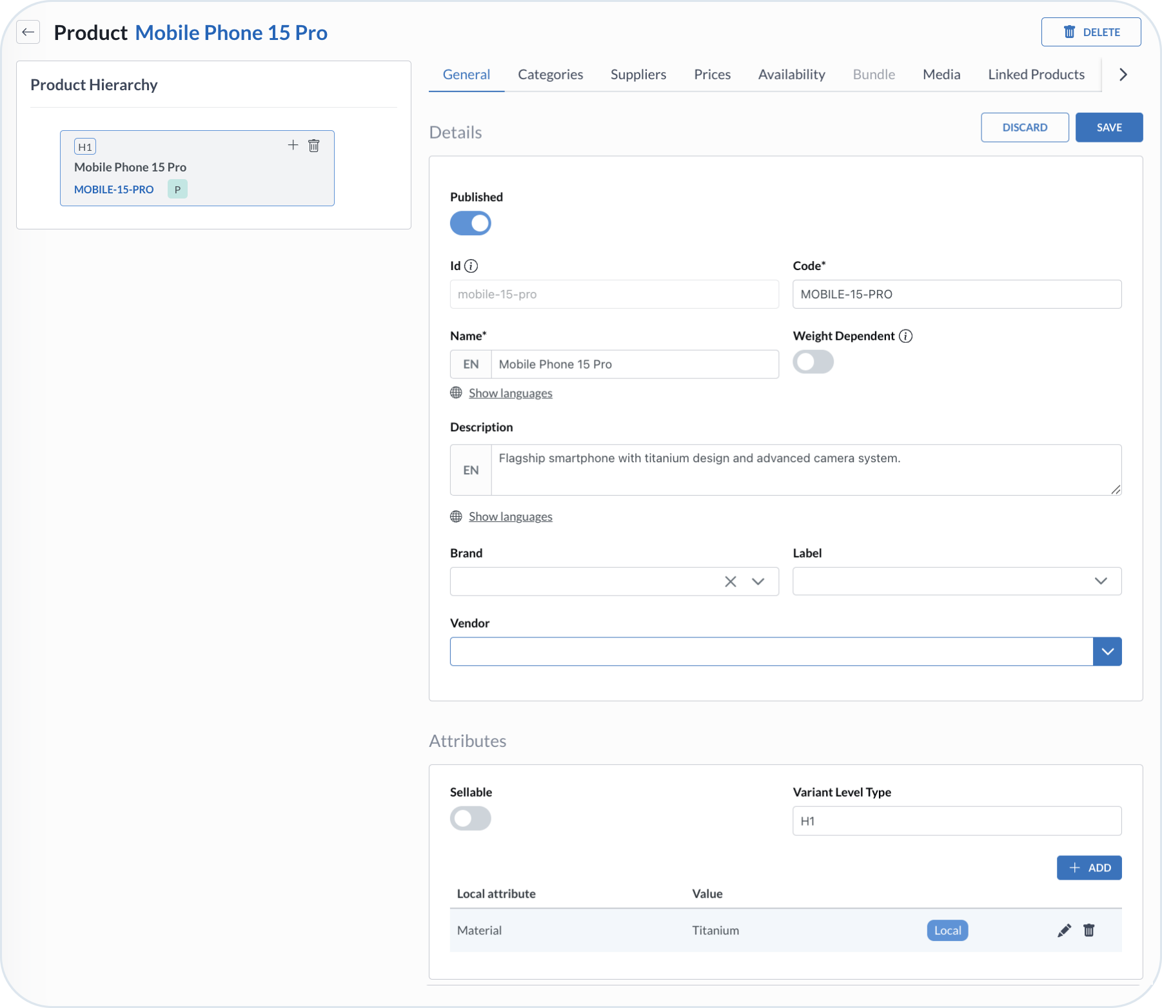Click the H1 level badge in hierarchy
Image resolution: width=1162 pixels, height=1008 pixels.
click(x=85, y=147)
